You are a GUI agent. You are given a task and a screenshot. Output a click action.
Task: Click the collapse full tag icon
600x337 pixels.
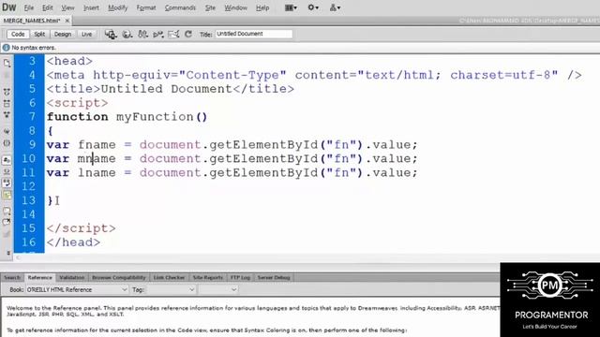click(7, 92)
